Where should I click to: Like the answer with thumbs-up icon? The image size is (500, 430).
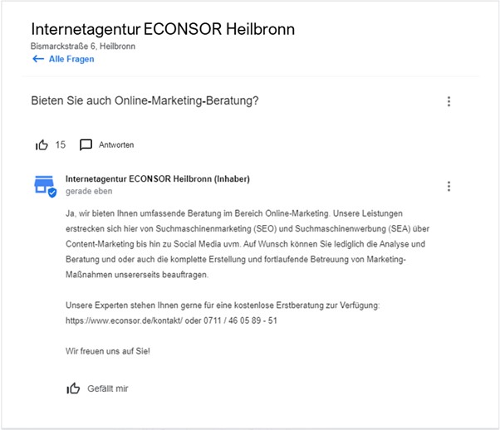click(x=74, y=388)
